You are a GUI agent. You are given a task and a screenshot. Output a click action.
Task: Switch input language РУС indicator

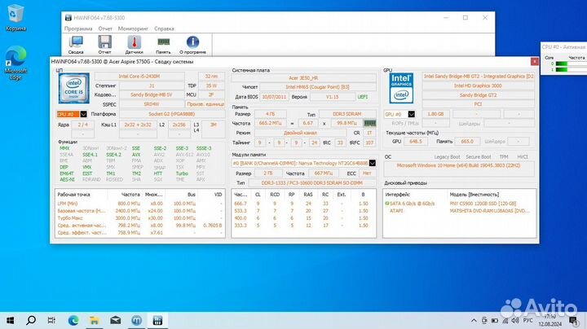point(527,321)
